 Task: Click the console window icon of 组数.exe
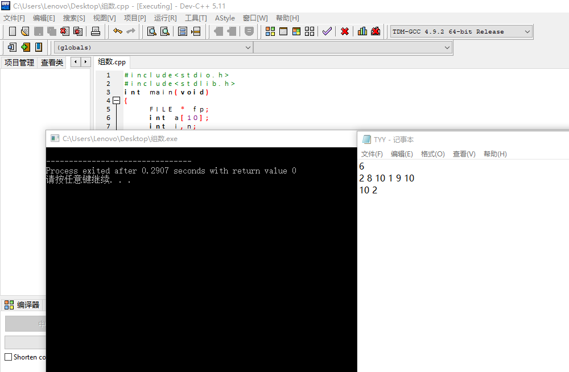tap(55, 138)
